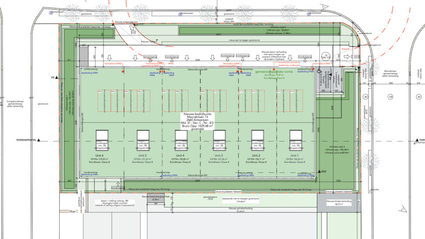Click the circled -100 level marker on road
The image size is (425, 239).
[x=390, y=96]
